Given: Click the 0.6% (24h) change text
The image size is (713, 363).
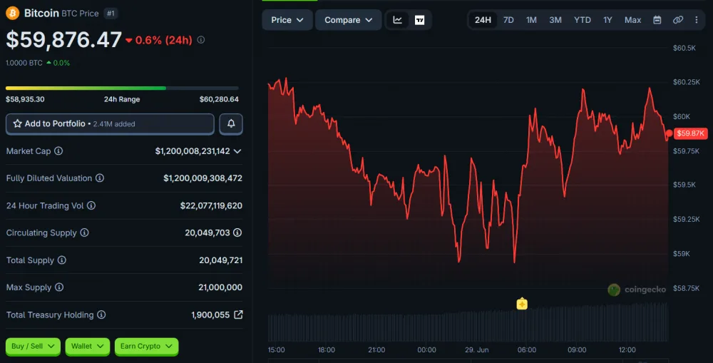Looking at the screenshot, I should click(164, 40).
